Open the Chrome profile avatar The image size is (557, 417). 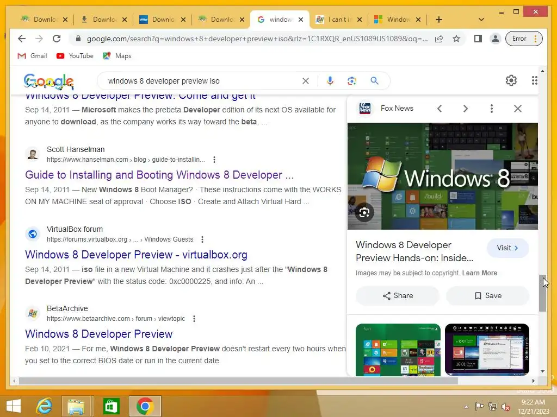(495, 39)
